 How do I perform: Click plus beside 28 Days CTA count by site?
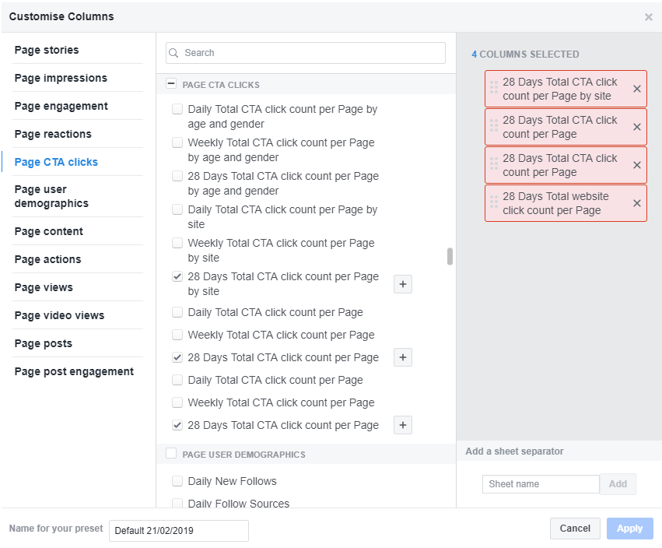click(x=403, y=284)
